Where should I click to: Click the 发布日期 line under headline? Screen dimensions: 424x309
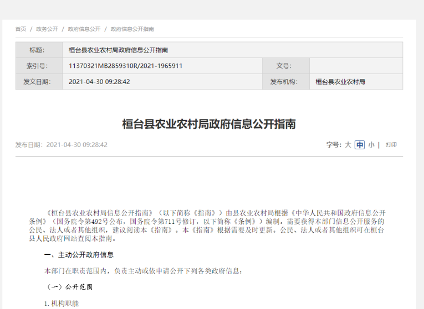coord(61,145)
